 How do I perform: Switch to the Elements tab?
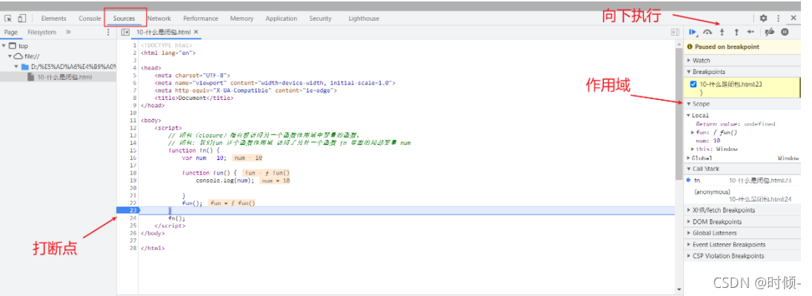point(54,18)
